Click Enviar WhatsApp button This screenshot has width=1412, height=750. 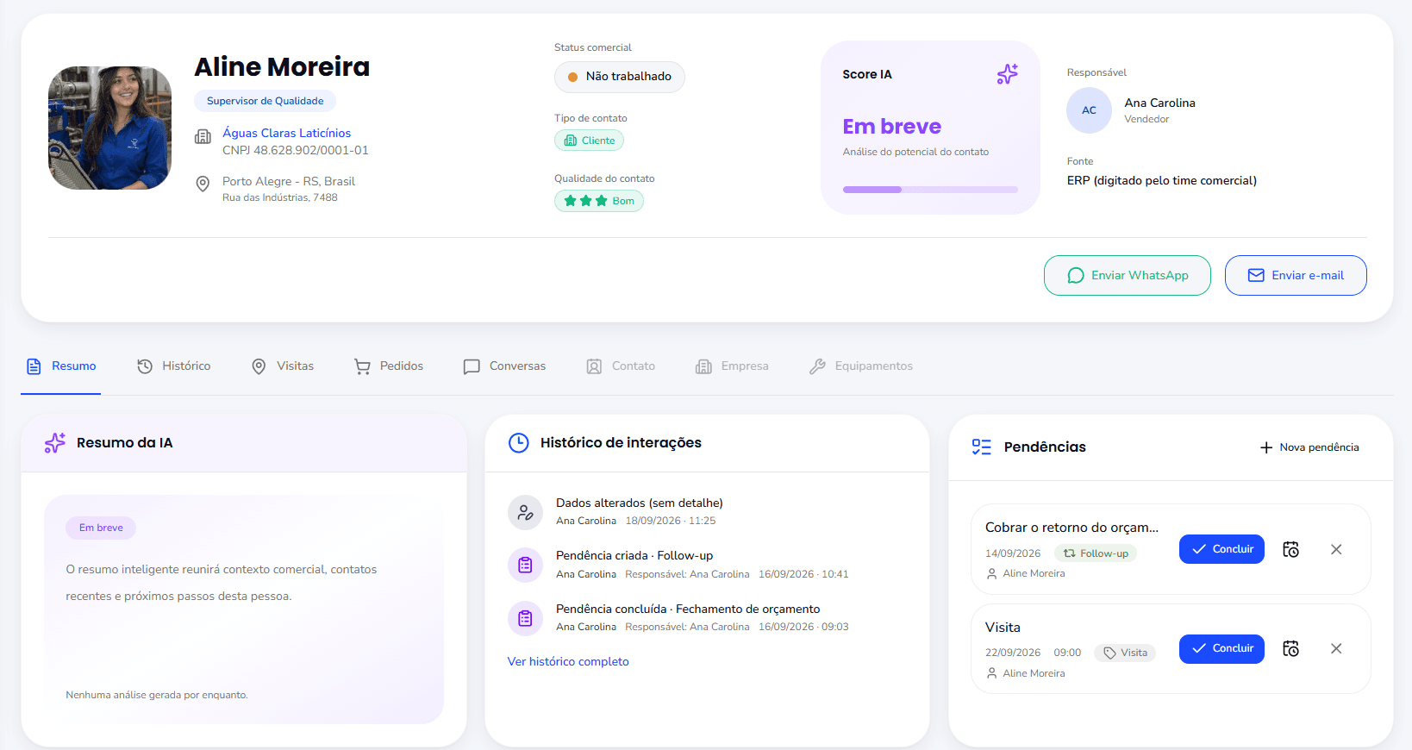click(x=1128, y=276)
